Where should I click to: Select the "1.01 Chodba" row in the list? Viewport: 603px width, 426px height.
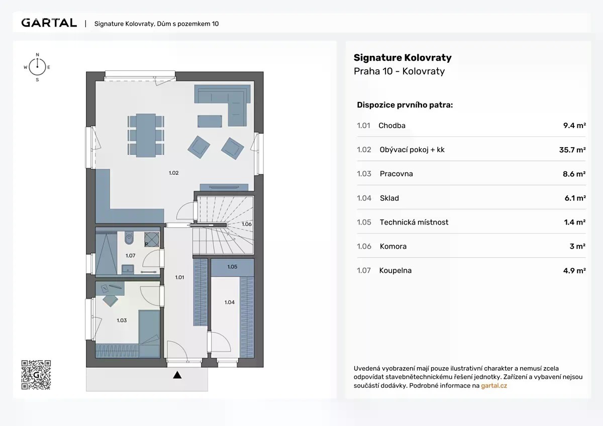471,126
